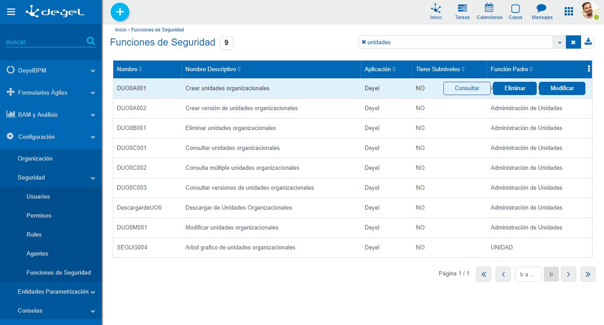Expand Entidades Parametrización submenu

coord(51,292)
